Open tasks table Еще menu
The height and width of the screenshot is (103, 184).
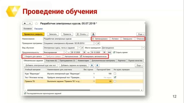(x=139, y=65)
